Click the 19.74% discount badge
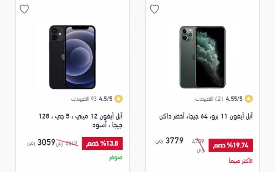 pyautogui.click(x=231, y=145)
